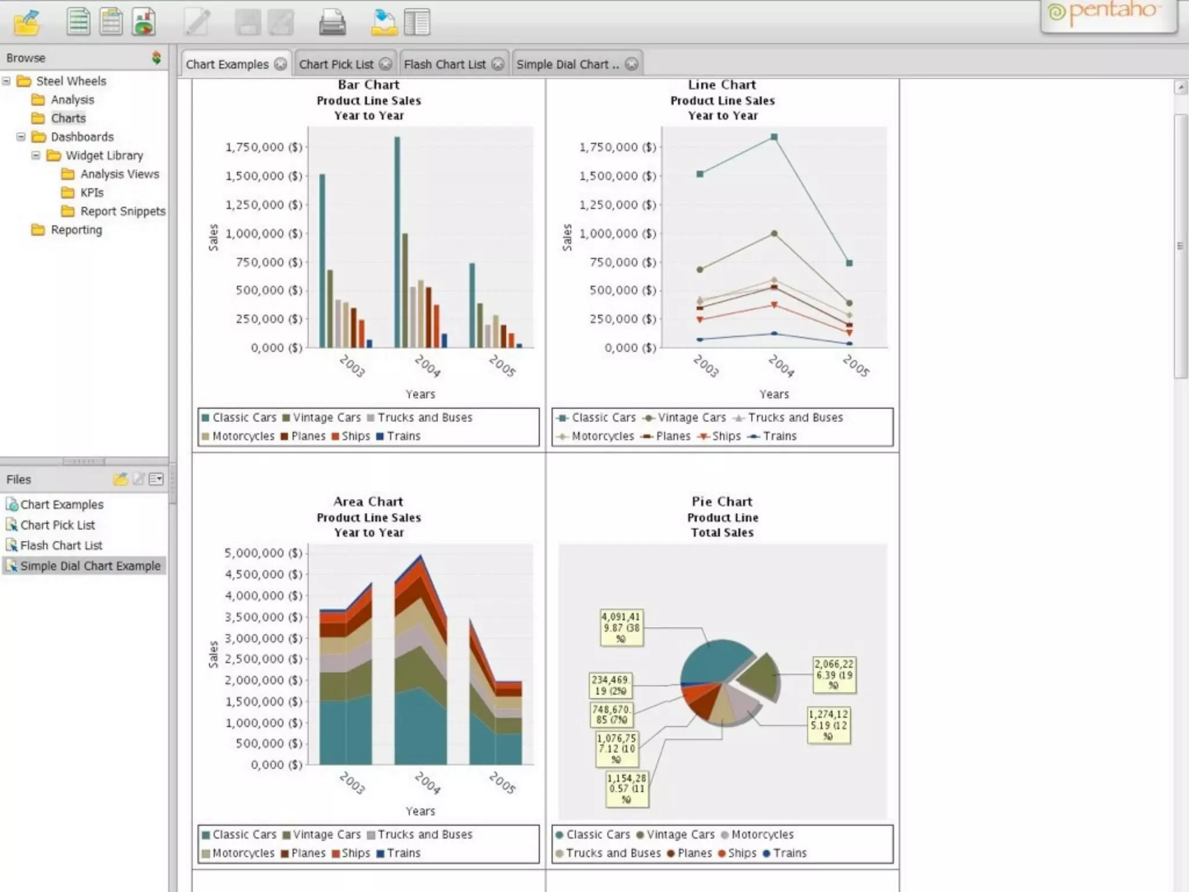Select the Reporting folder in tree

pos(76,230)
